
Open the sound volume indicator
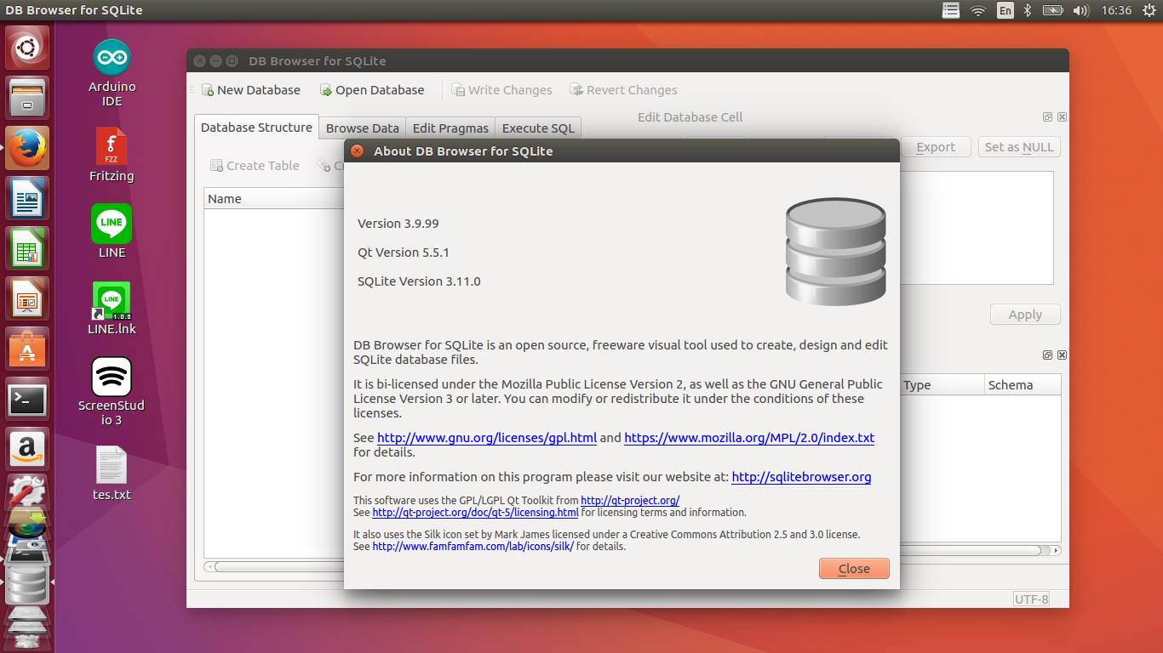tap(1081, 10)
